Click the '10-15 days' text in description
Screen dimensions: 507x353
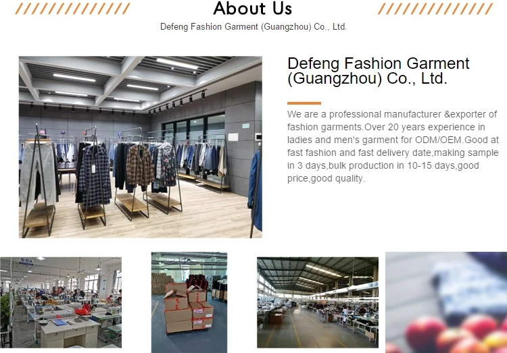[431, 165]
